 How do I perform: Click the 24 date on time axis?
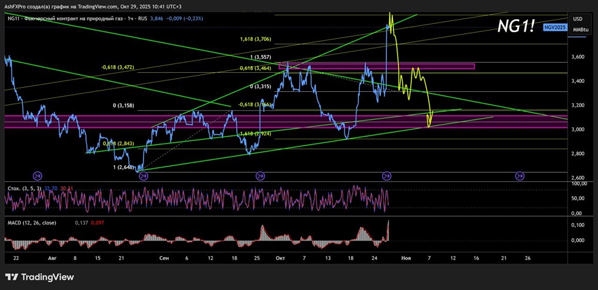coord(374,258)
